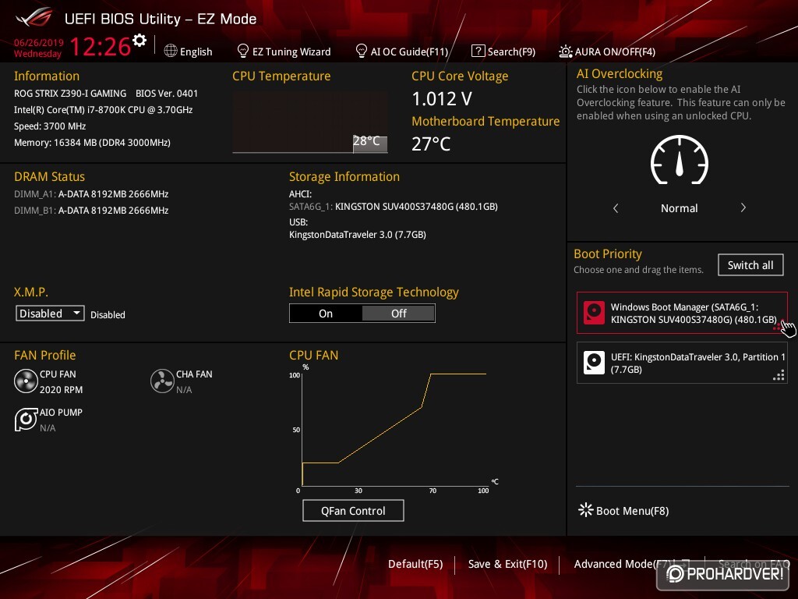
Task: Click the 06/26/2019 date text
Action: point(39,42)
